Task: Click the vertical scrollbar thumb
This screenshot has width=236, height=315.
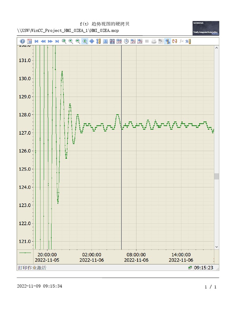Action: [217, 176]
